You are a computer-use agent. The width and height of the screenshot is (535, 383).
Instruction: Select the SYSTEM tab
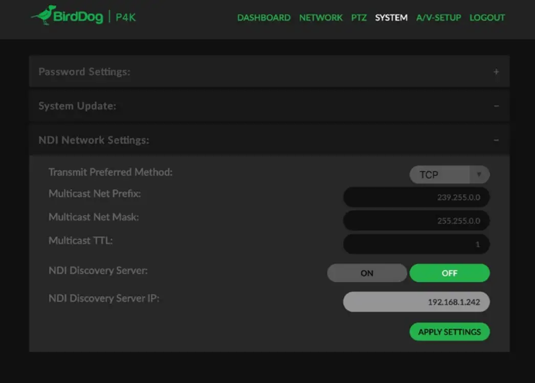coord(391,17)
